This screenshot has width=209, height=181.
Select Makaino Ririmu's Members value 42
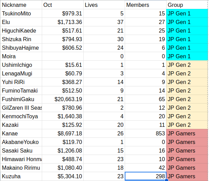[x=146, y=168]
